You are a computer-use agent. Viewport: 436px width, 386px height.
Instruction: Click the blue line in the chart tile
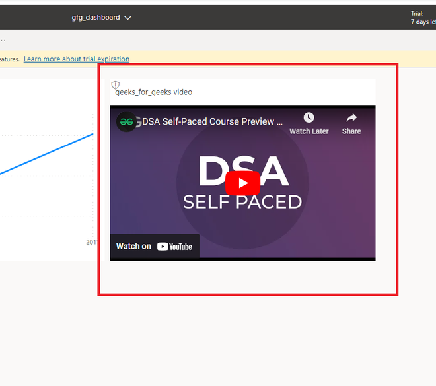pyautogui.click(x=46, y=154)
